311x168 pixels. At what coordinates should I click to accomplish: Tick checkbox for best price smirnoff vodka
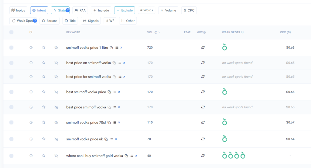[x=12, y=107]
